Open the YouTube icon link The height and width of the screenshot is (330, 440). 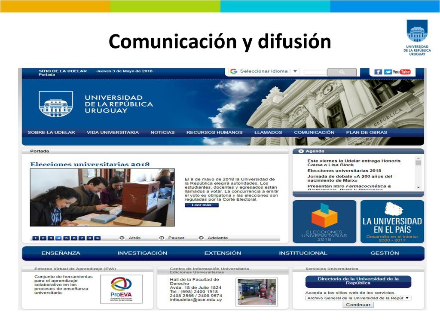(402, 72)
